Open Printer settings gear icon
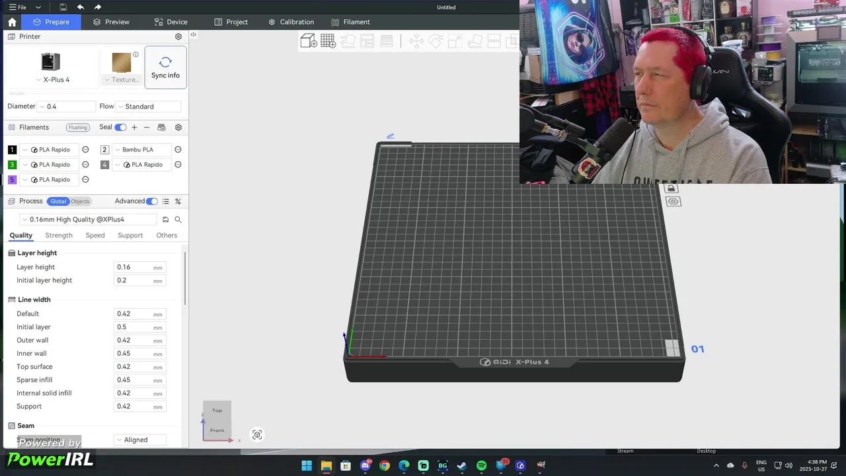The height and width of the screenshot is (476, 846). tap(178, 36)
